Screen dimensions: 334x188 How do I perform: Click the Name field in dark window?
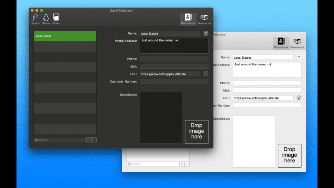click(x=170, y=33)
